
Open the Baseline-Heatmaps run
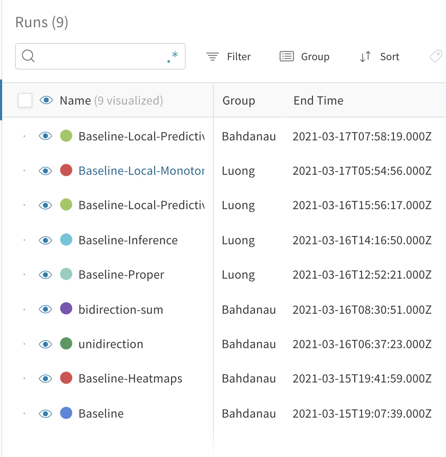click(131, 379)
